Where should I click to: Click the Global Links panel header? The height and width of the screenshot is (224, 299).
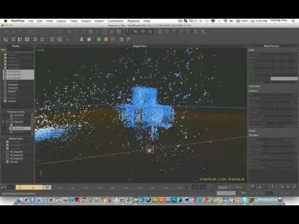pos(16,138)
